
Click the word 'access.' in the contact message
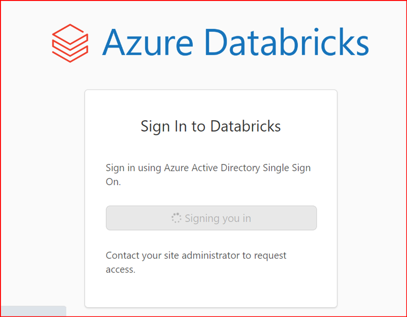coord(121,270)
